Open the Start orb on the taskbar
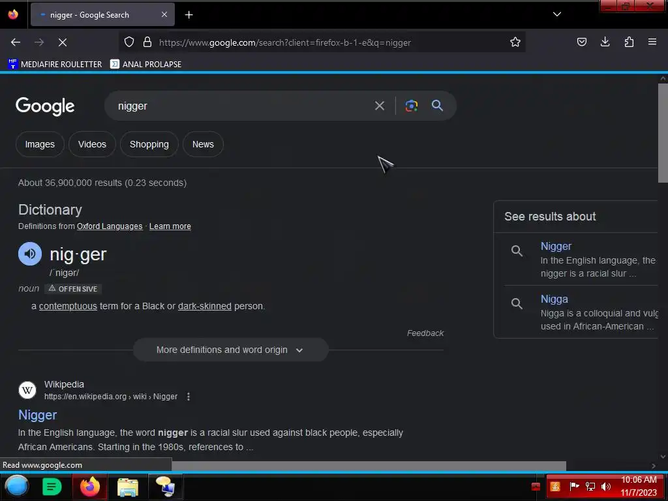 (16, 485)
